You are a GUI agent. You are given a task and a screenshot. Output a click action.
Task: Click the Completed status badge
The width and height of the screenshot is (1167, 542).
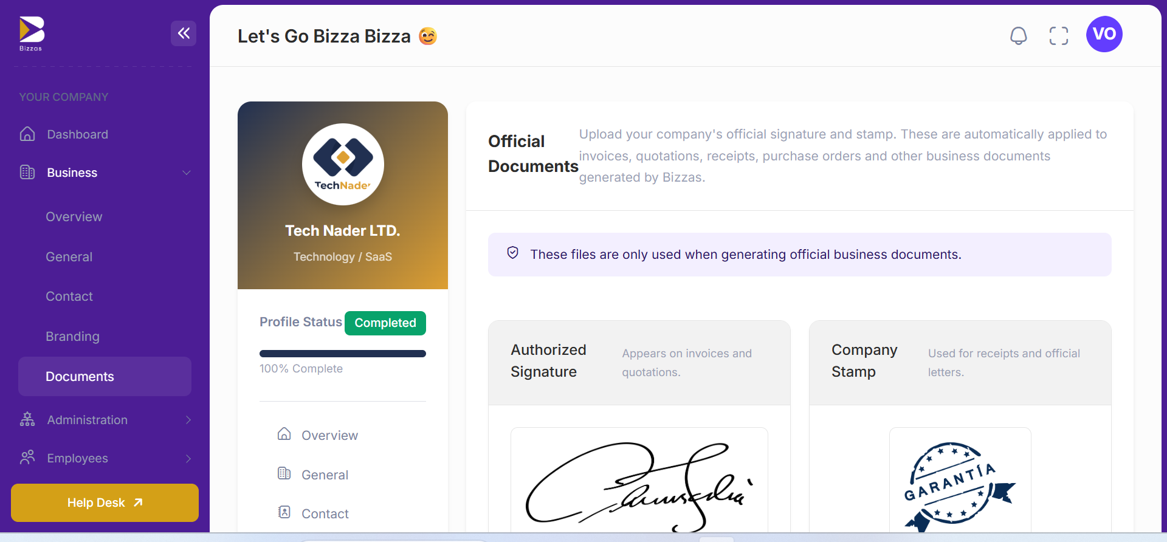point(385,323)
